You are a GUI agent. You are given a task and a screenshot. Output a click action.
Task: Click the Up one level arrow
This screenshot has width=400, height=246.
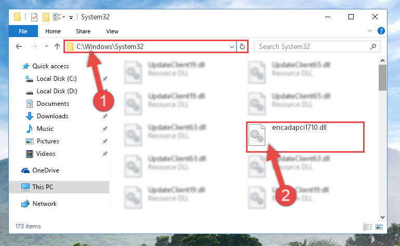click(57, 46)
